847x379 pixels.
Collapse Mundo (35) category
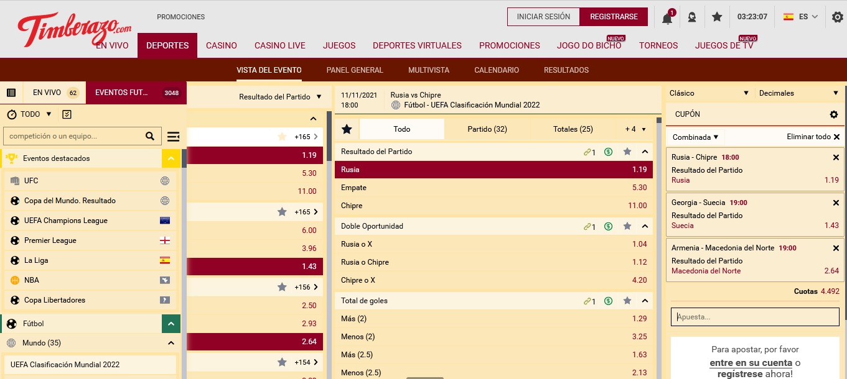171,343
